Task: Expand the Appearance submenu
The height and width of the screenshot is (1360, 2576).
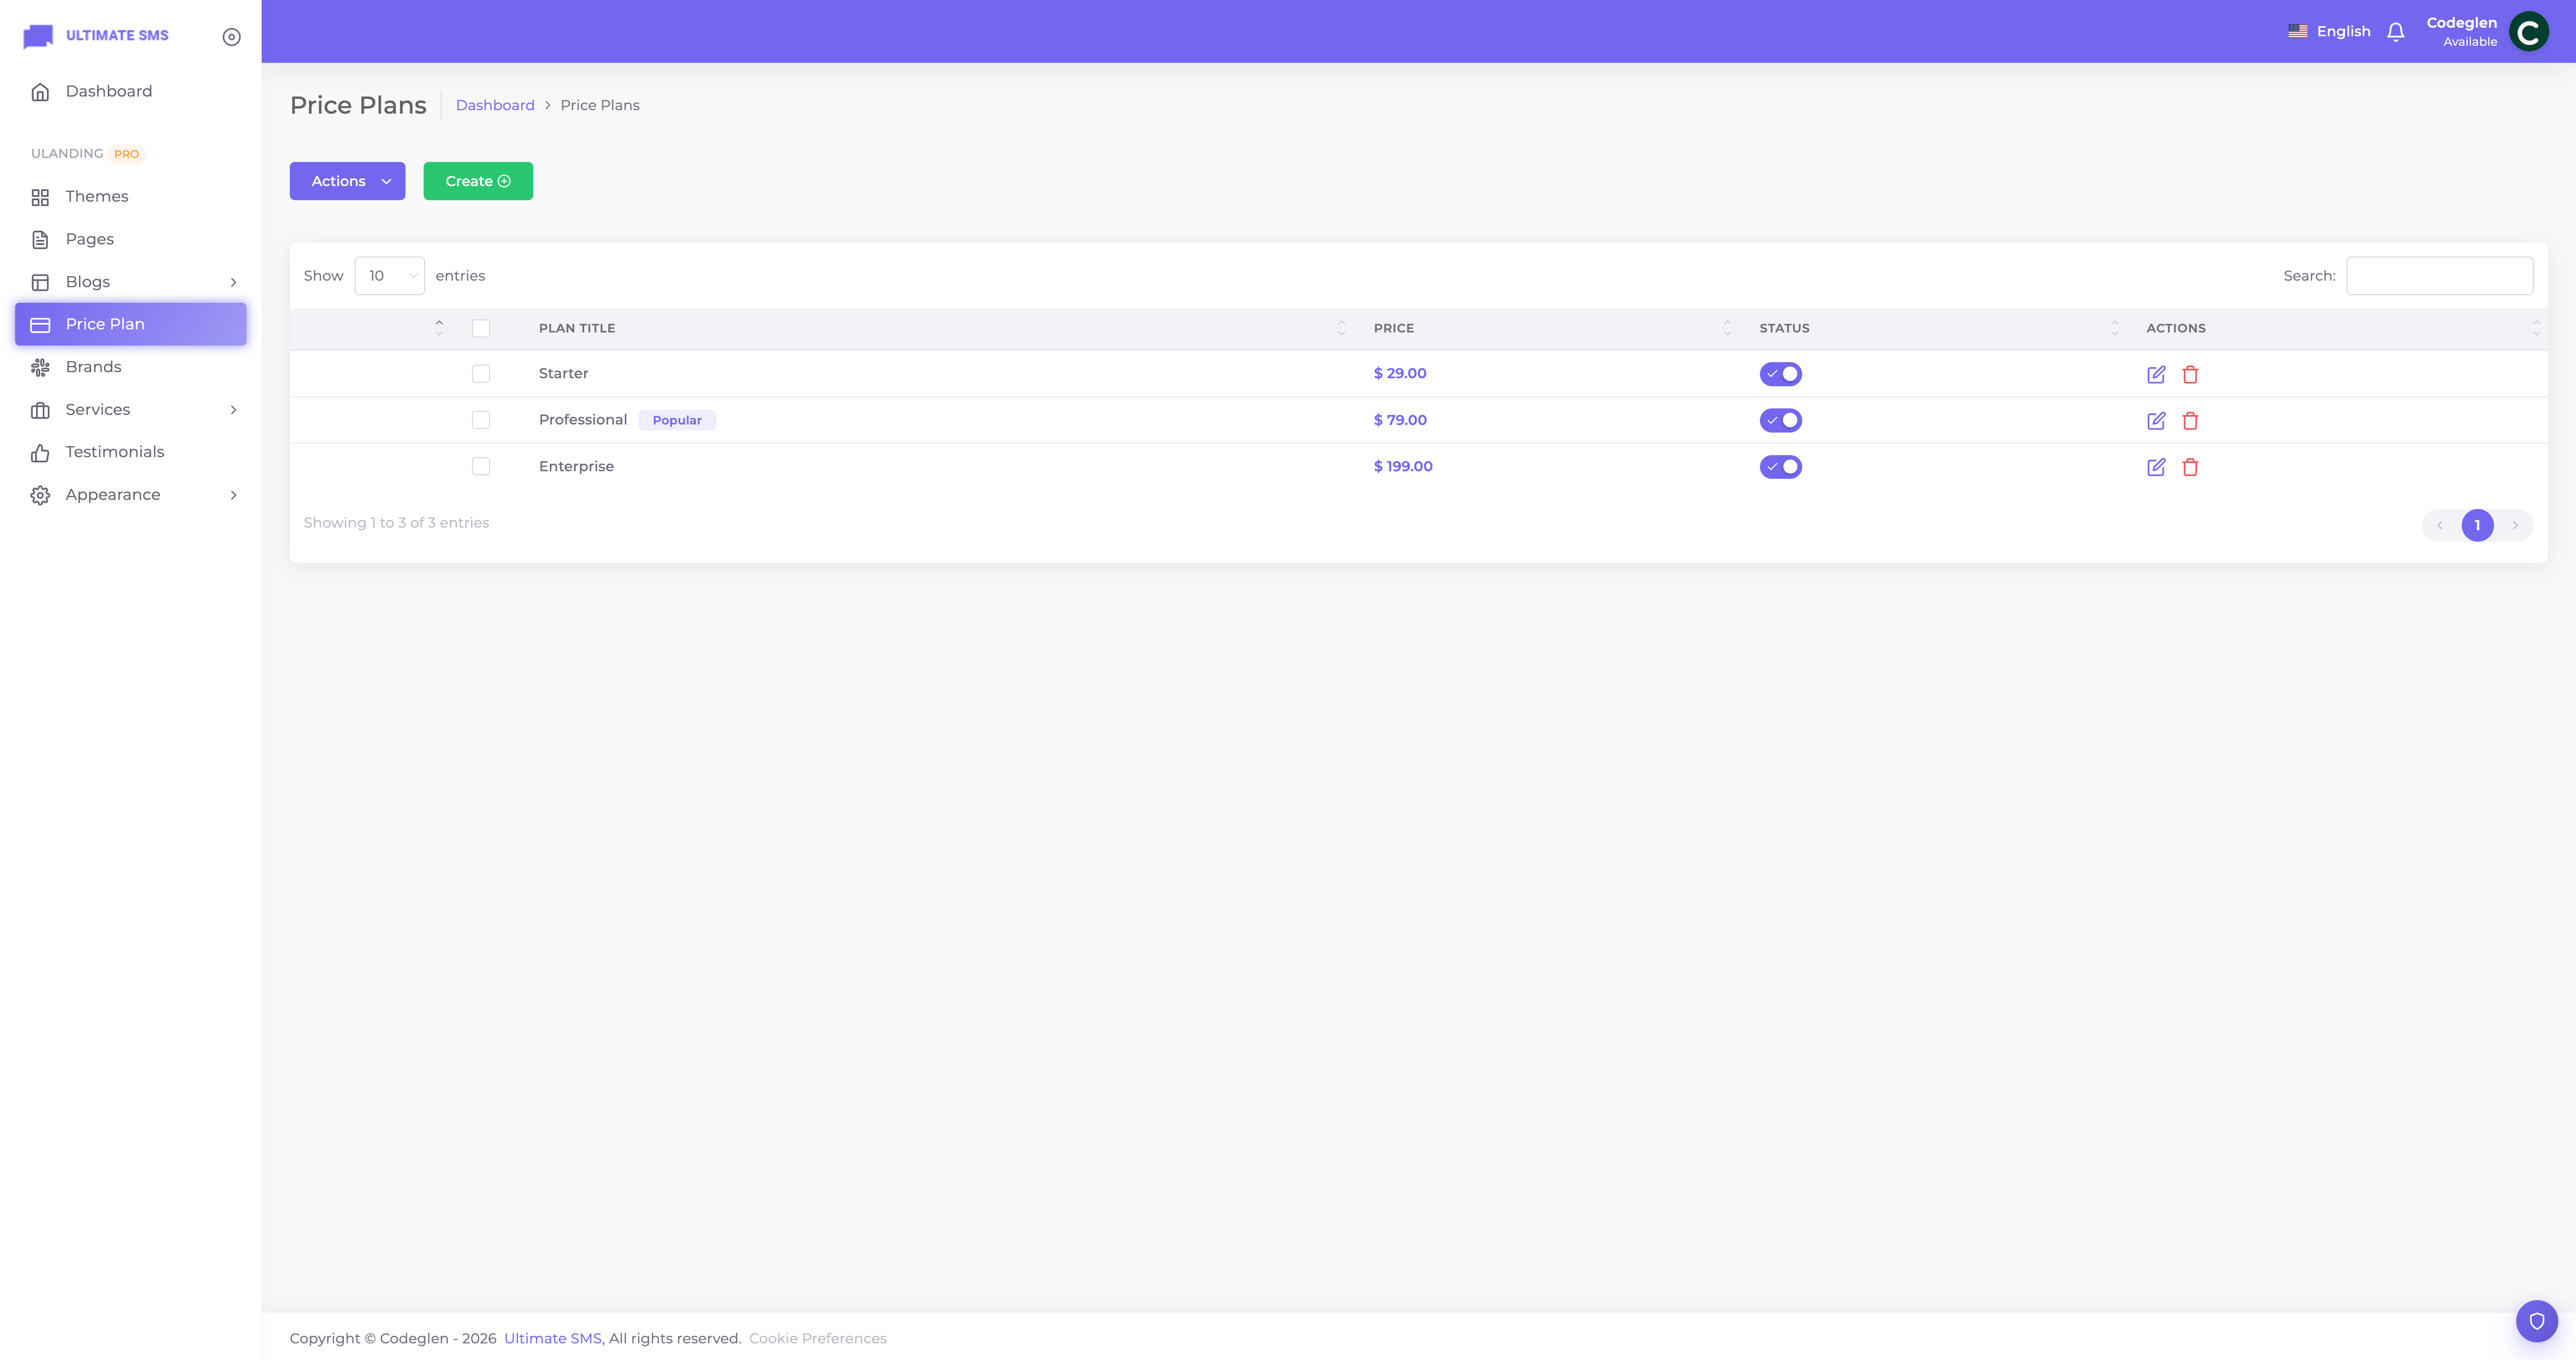Action: tap(131, 495)
